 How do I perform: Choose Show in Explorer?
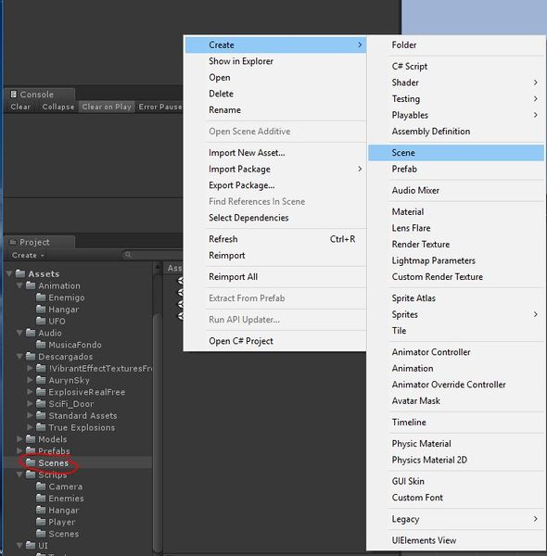click(x=275, y=61)
